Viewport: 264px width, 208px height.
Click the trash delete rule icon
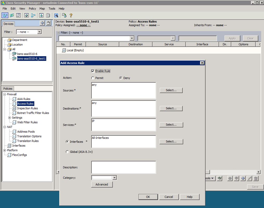[256, 178]
